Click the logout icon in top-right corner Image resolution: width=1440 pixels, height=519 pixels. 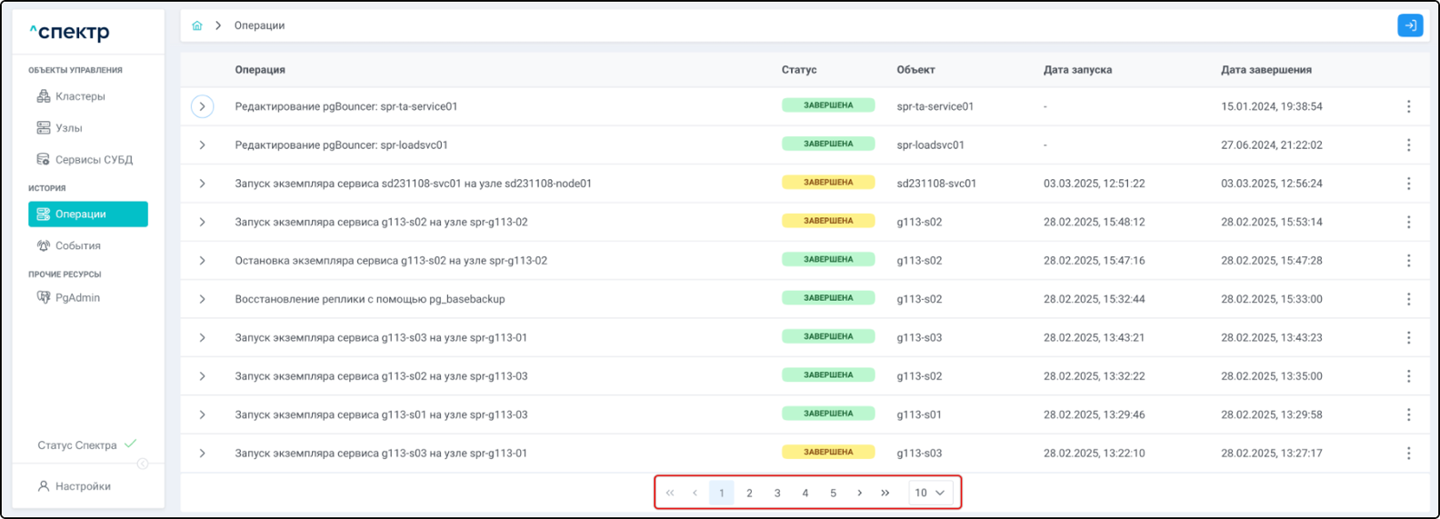[1409, 25]
